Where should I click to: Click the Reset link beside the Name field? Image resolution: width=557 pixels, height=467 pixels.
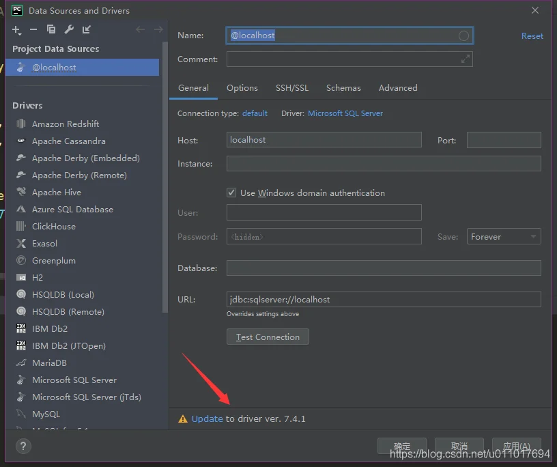pos(532,36)
